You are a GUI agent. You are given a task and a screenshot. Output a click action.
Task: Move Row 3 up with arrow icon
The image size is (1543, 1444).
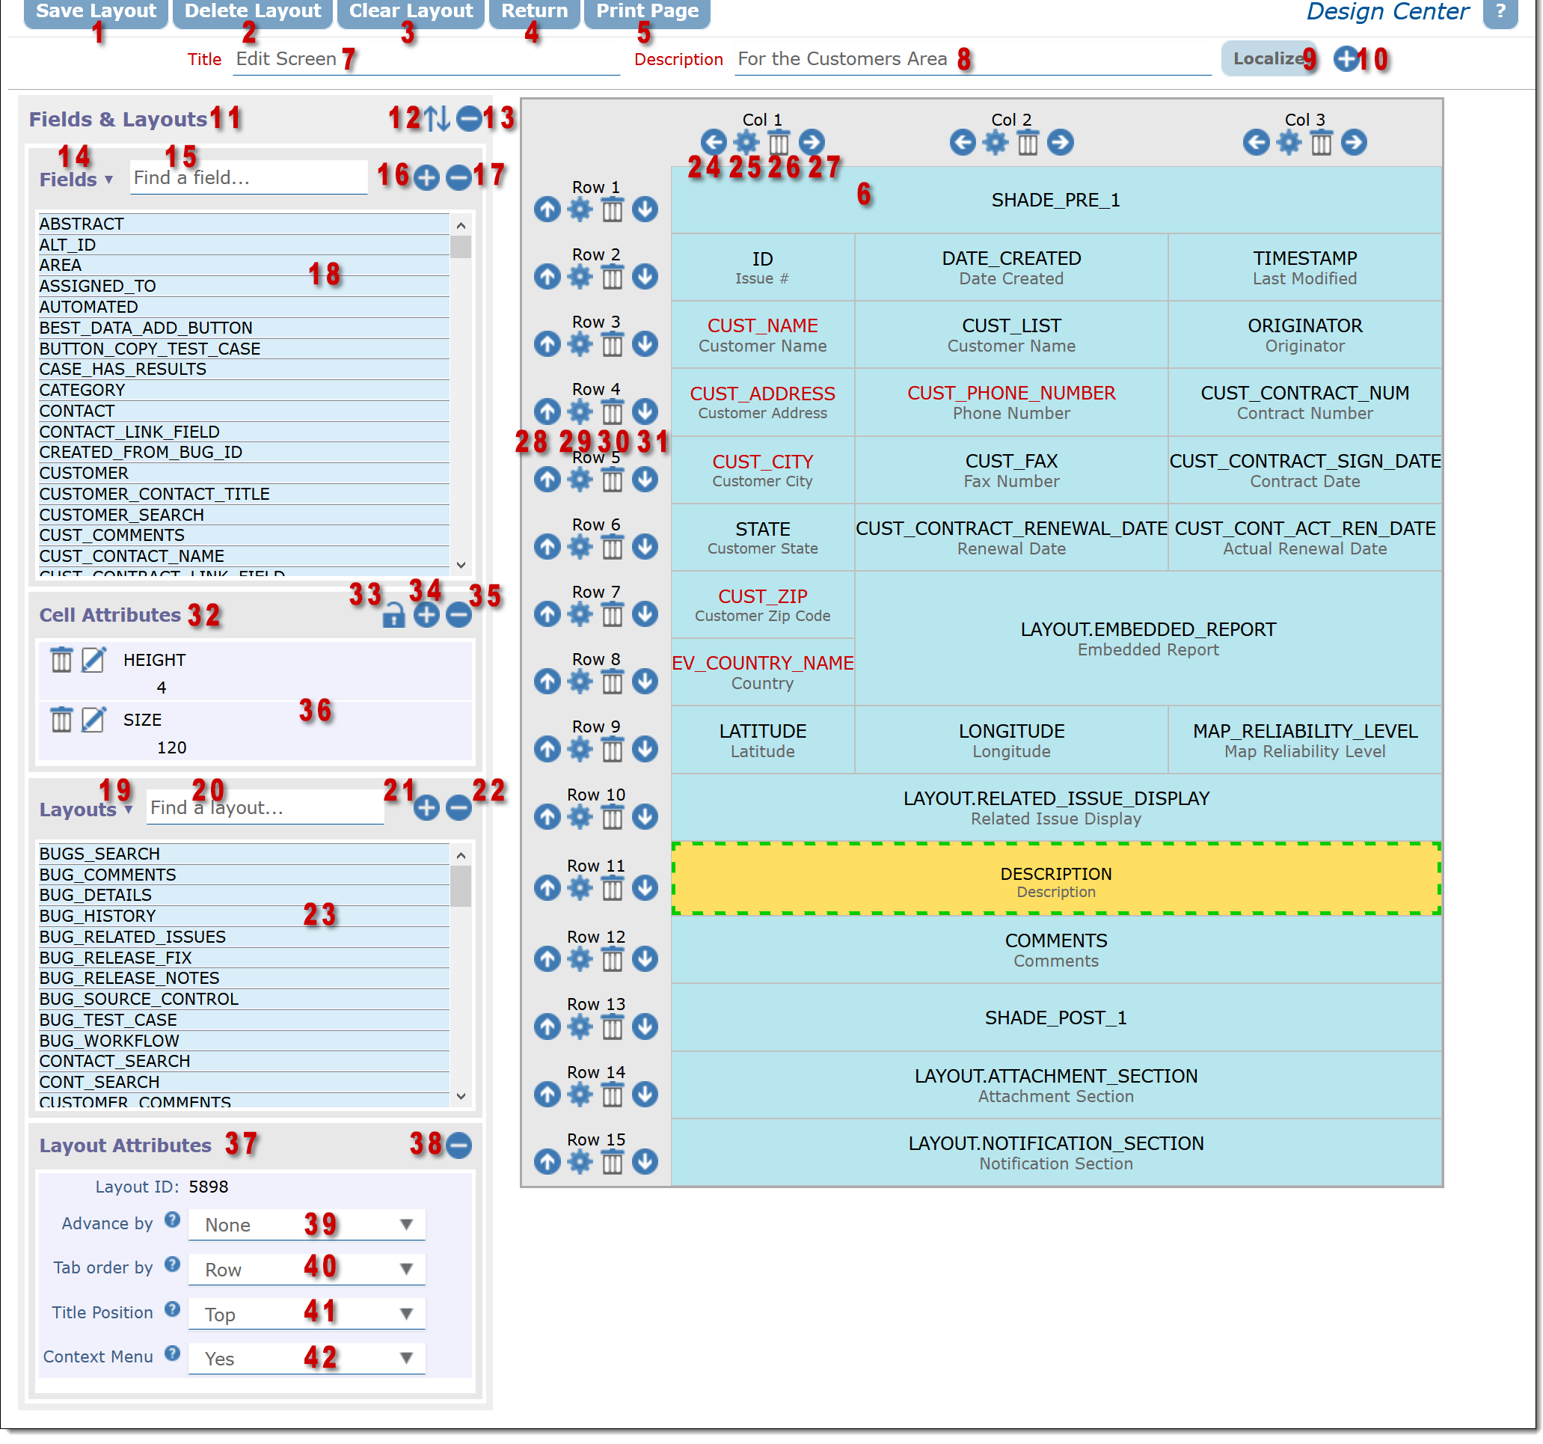(x=547, y=344)
